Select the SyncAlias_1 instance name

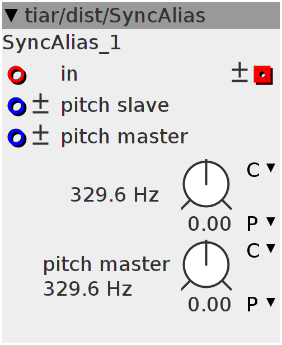62,43
